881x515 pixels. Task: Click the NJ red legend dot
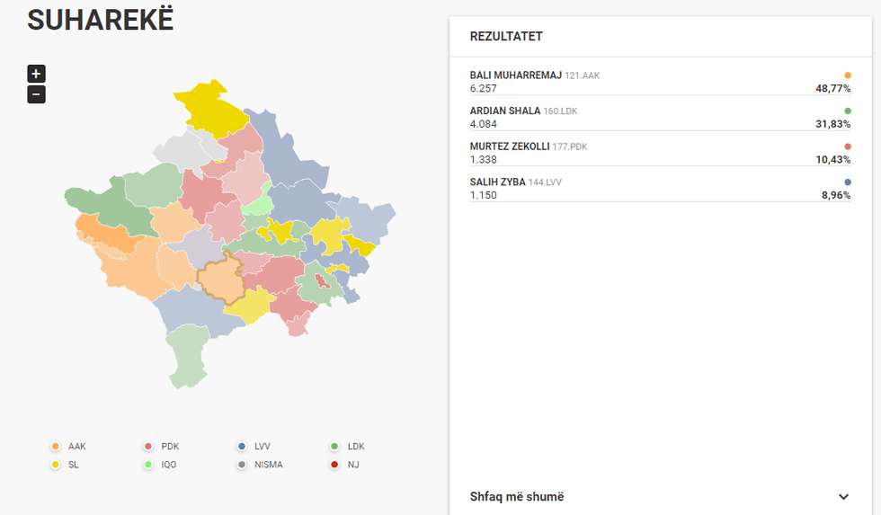334,465
